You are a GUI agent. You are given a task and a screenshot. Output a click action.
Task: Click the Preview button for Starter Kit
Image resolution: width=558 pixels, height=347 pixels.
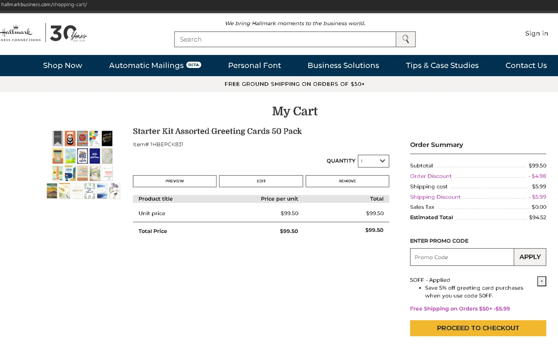pos(174,181)
